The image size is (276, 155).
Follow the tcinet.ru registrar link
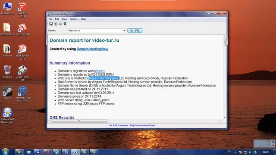click(100, 71)
